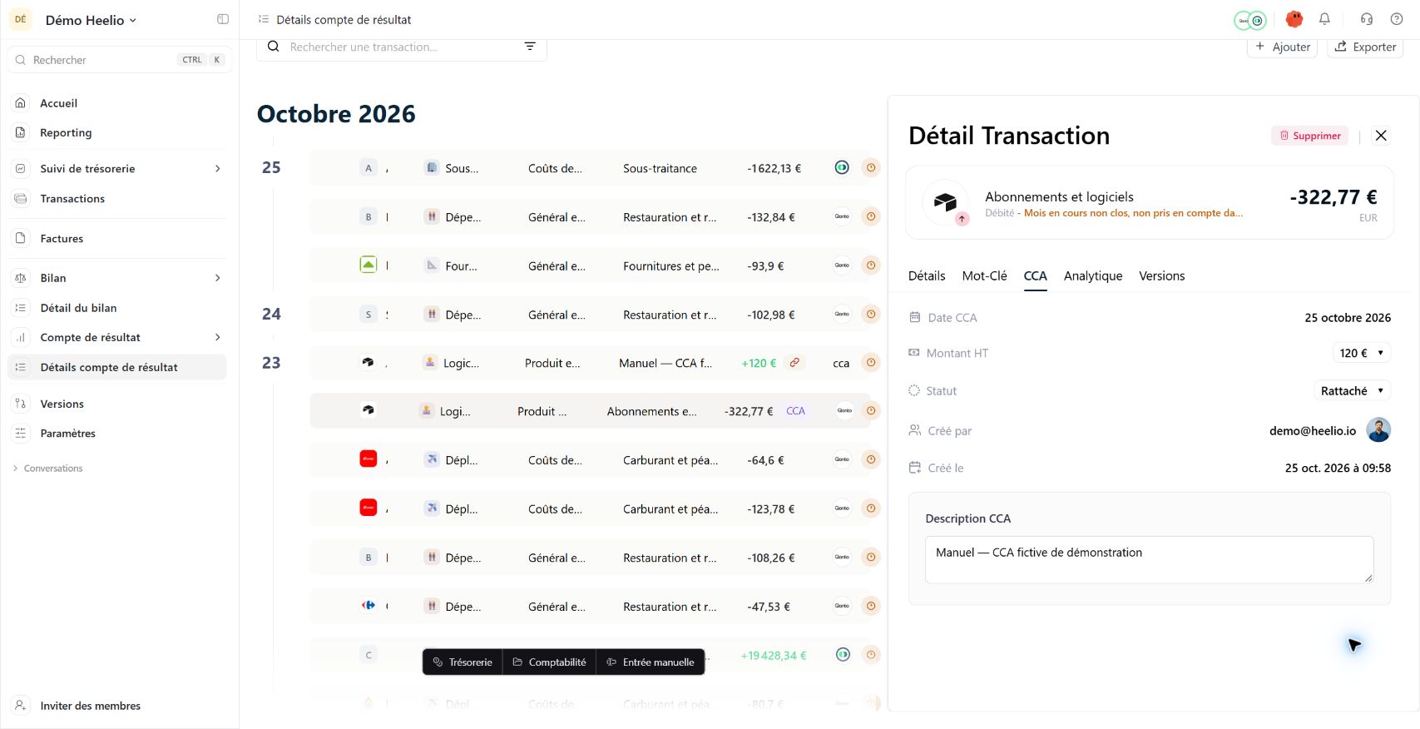Image resolution: width=1420 pixels, height=729 pixels.
Task: Open support headset icon
Action: click(x=1366, y=19)
